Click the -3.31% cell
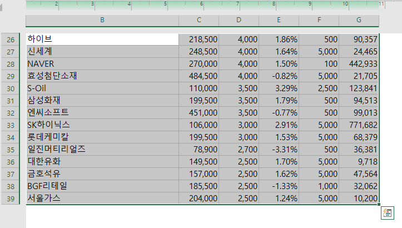This screenshot has height=228, width=402. [279, 149]
